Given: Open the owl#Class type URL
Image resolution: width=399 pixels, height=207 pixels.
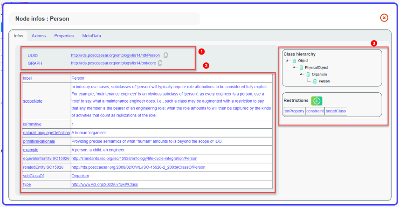Looking at the screenshot, I should coord(104,184).
